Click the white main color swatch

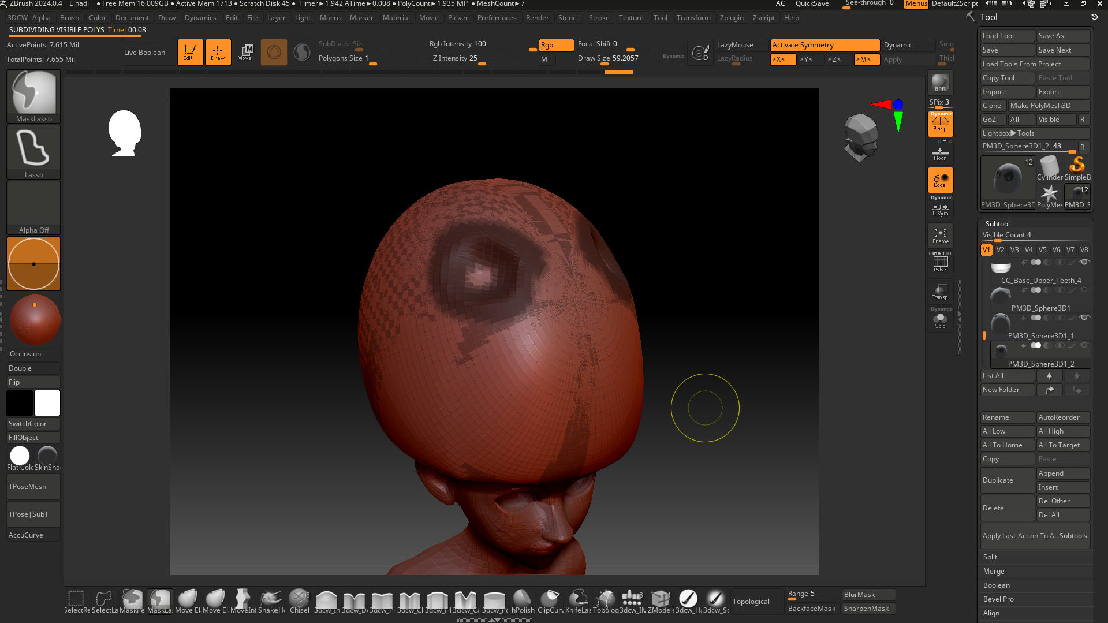pos(47,403)
